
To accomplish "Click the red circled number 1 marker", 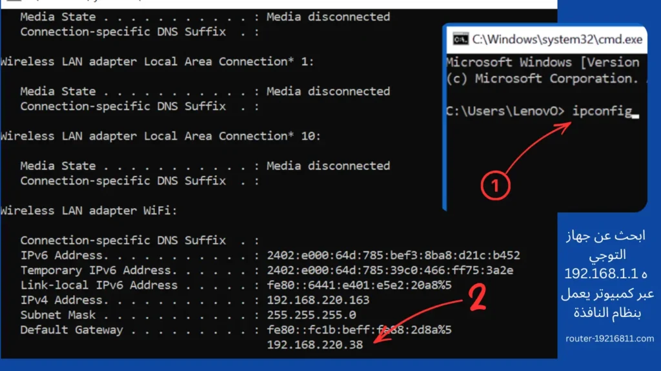I will pos(496,186).
